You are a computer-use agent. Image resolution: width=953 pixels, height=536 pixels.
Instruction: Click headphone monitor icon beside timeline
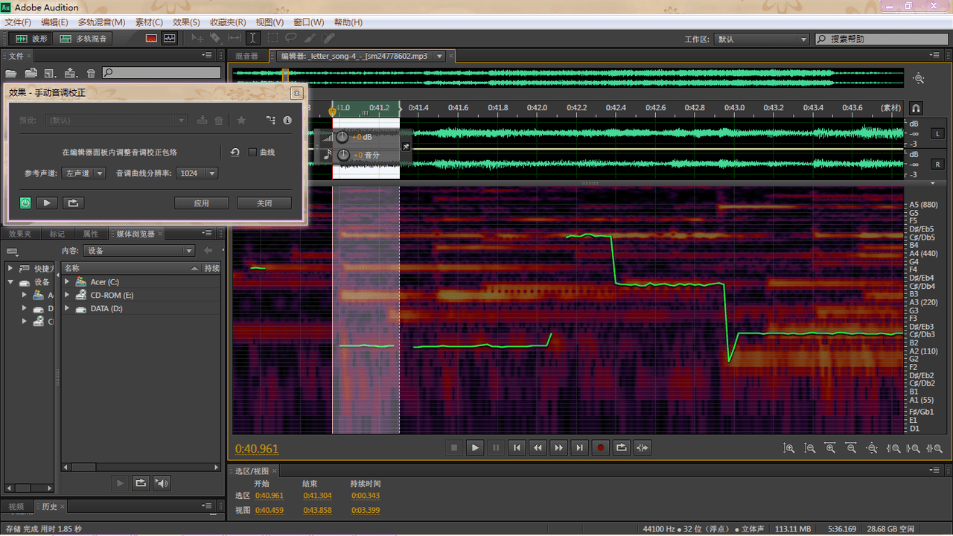916,108
